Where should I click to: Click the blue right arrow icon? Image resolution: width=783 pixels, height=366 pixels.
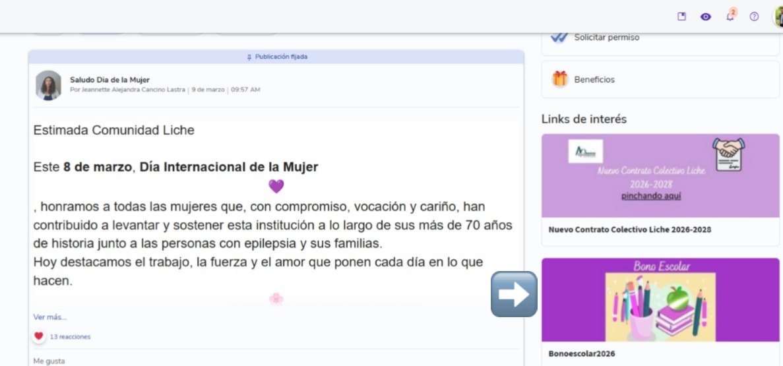[514, 294]
